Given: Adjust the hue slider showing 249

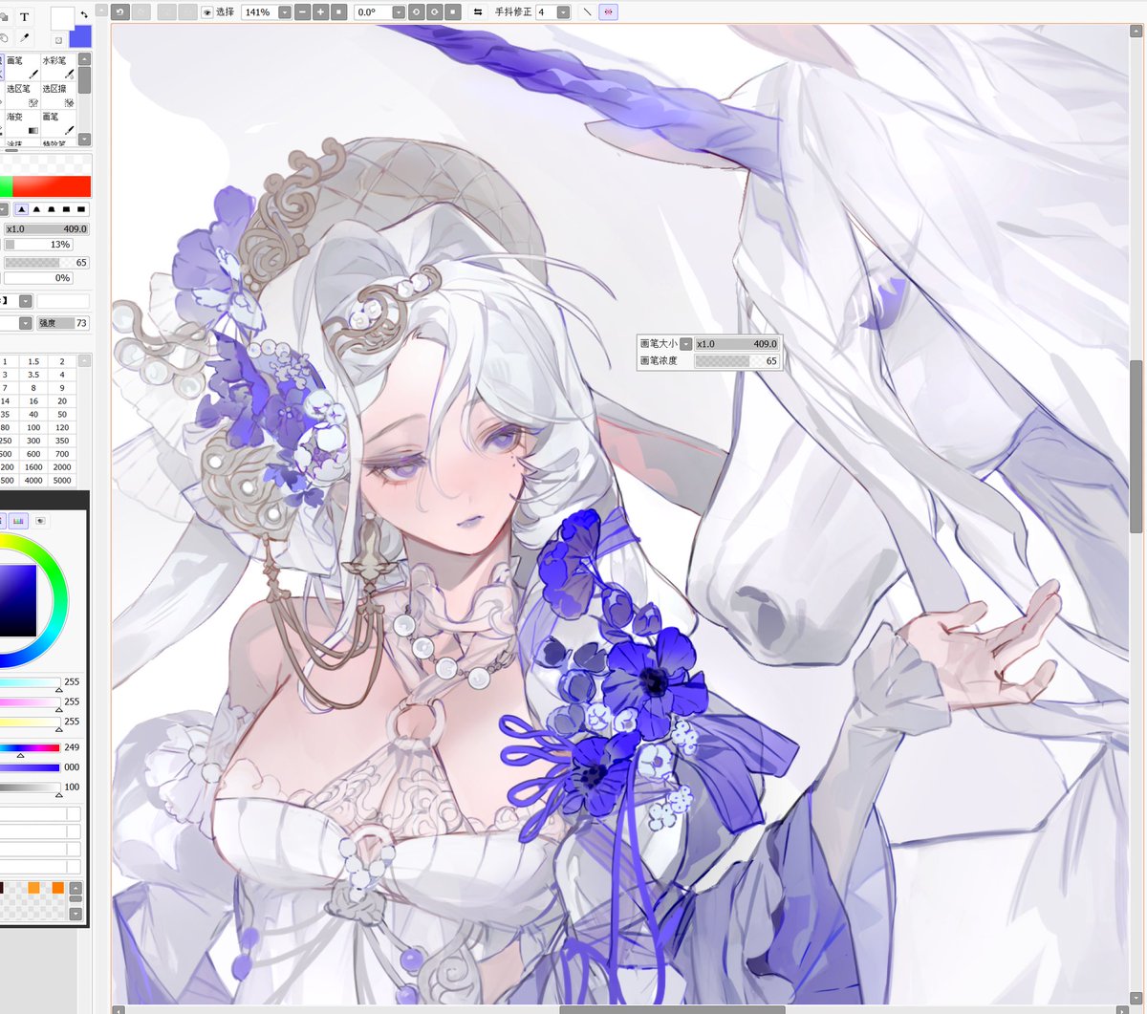Looking at the screenshot, I should (30, 747).
